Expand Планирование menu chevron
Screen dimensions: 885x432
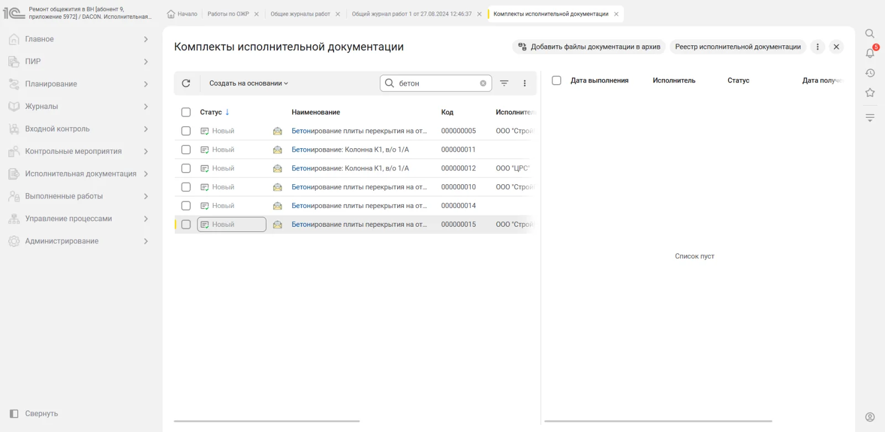146,84
